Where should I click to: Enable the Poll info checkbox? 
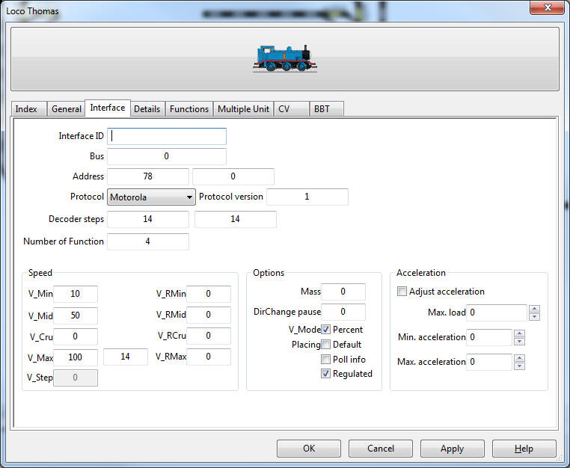[325, 360]
